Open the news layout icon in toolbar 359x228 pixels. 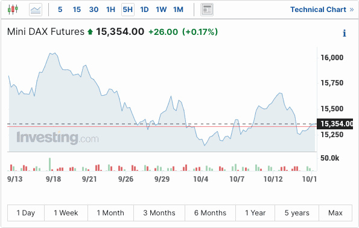pyautogui.click(x=207, y=10)
